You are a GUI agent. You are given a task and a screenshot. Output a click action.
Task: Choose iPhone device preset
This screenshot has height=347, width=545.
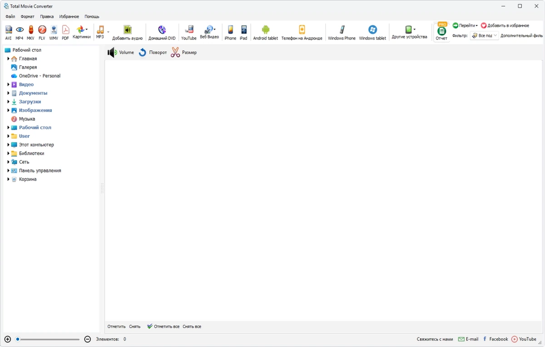tap(230, 33)
